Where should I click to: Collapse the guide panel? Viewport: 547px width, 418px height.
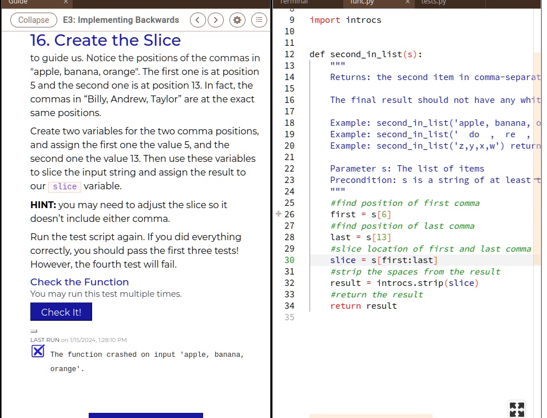click(x=33, y=19)
